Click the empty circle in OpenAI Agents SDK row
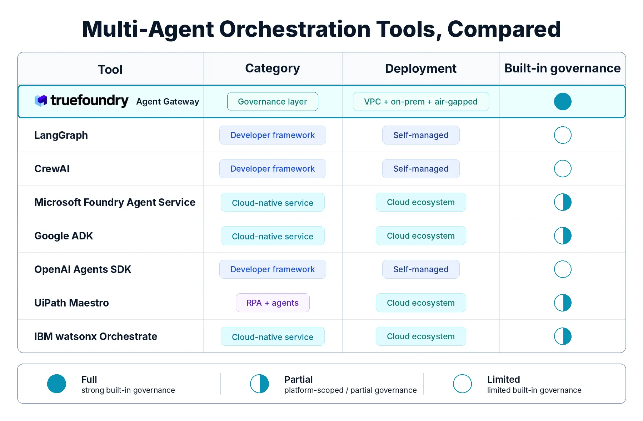This screenshot has height=421, width=643. pyautogui.click(x=563, y=269)
